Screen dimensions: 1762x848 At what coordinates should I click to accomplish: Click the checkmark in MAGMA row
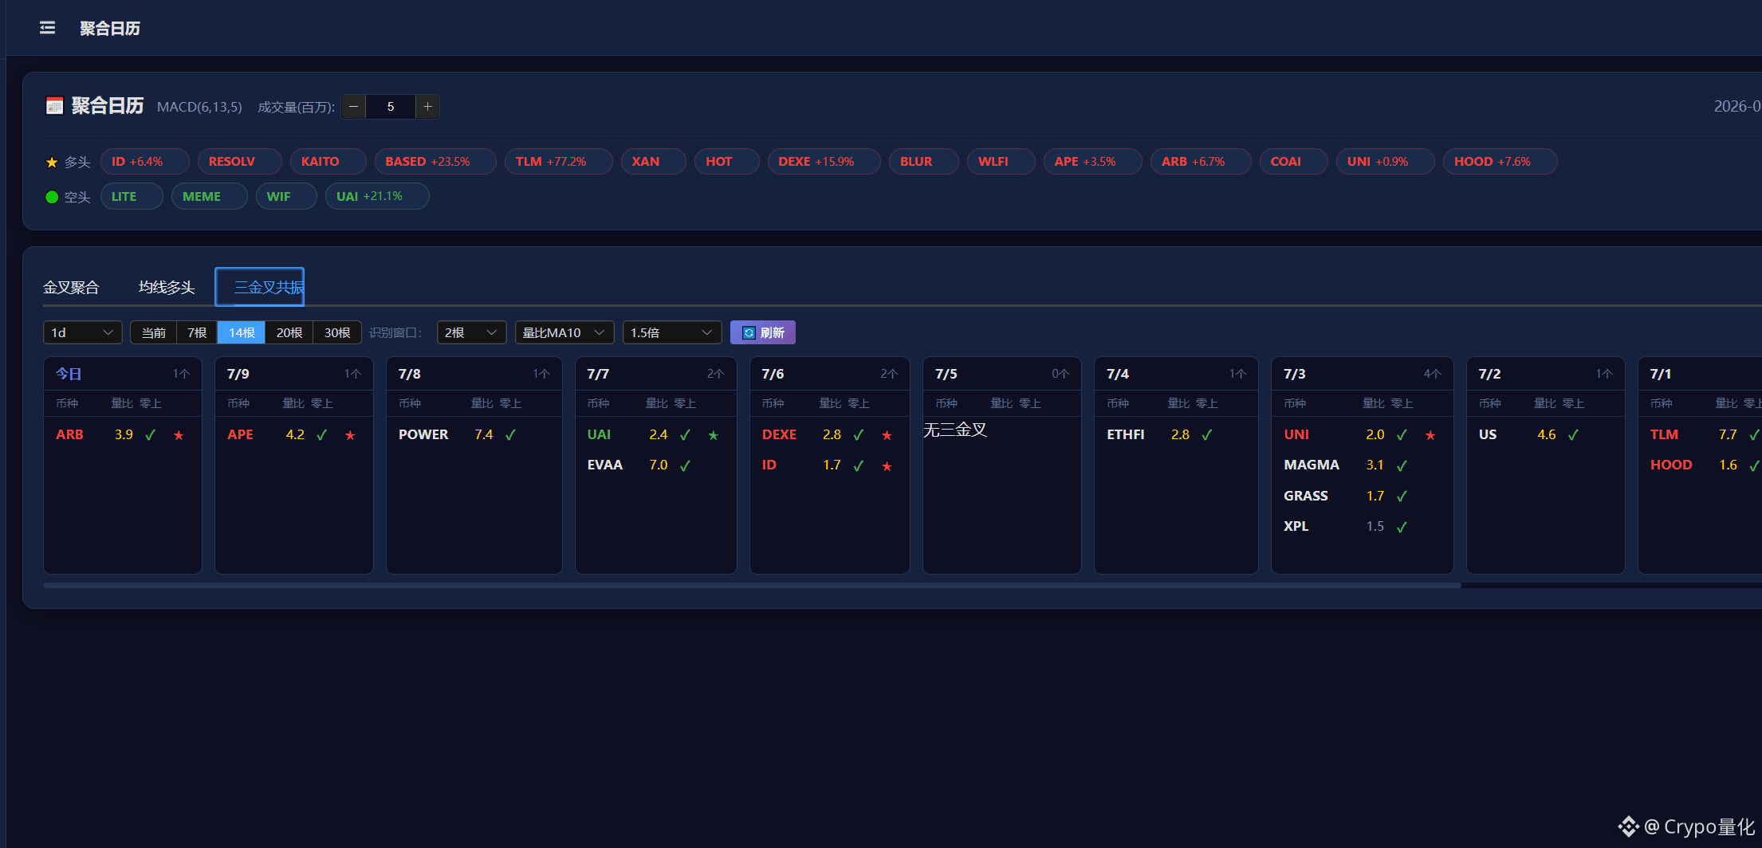point(1402,465)
